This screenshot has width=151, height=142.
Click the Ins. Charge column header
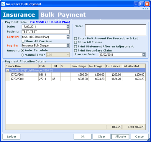click(x=97, y=66)
